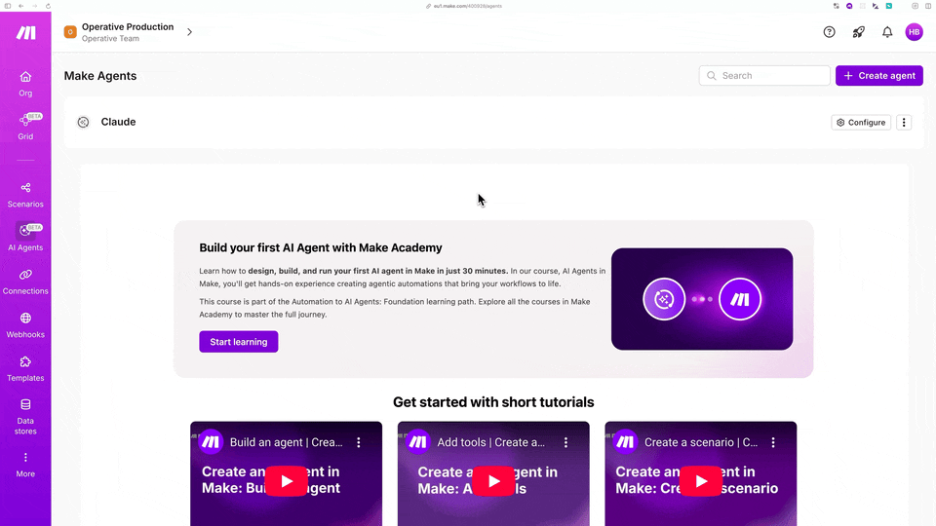This screenshot has height=526, width=936.
Task: Browse Templates section
Action: tap(25, 368)
